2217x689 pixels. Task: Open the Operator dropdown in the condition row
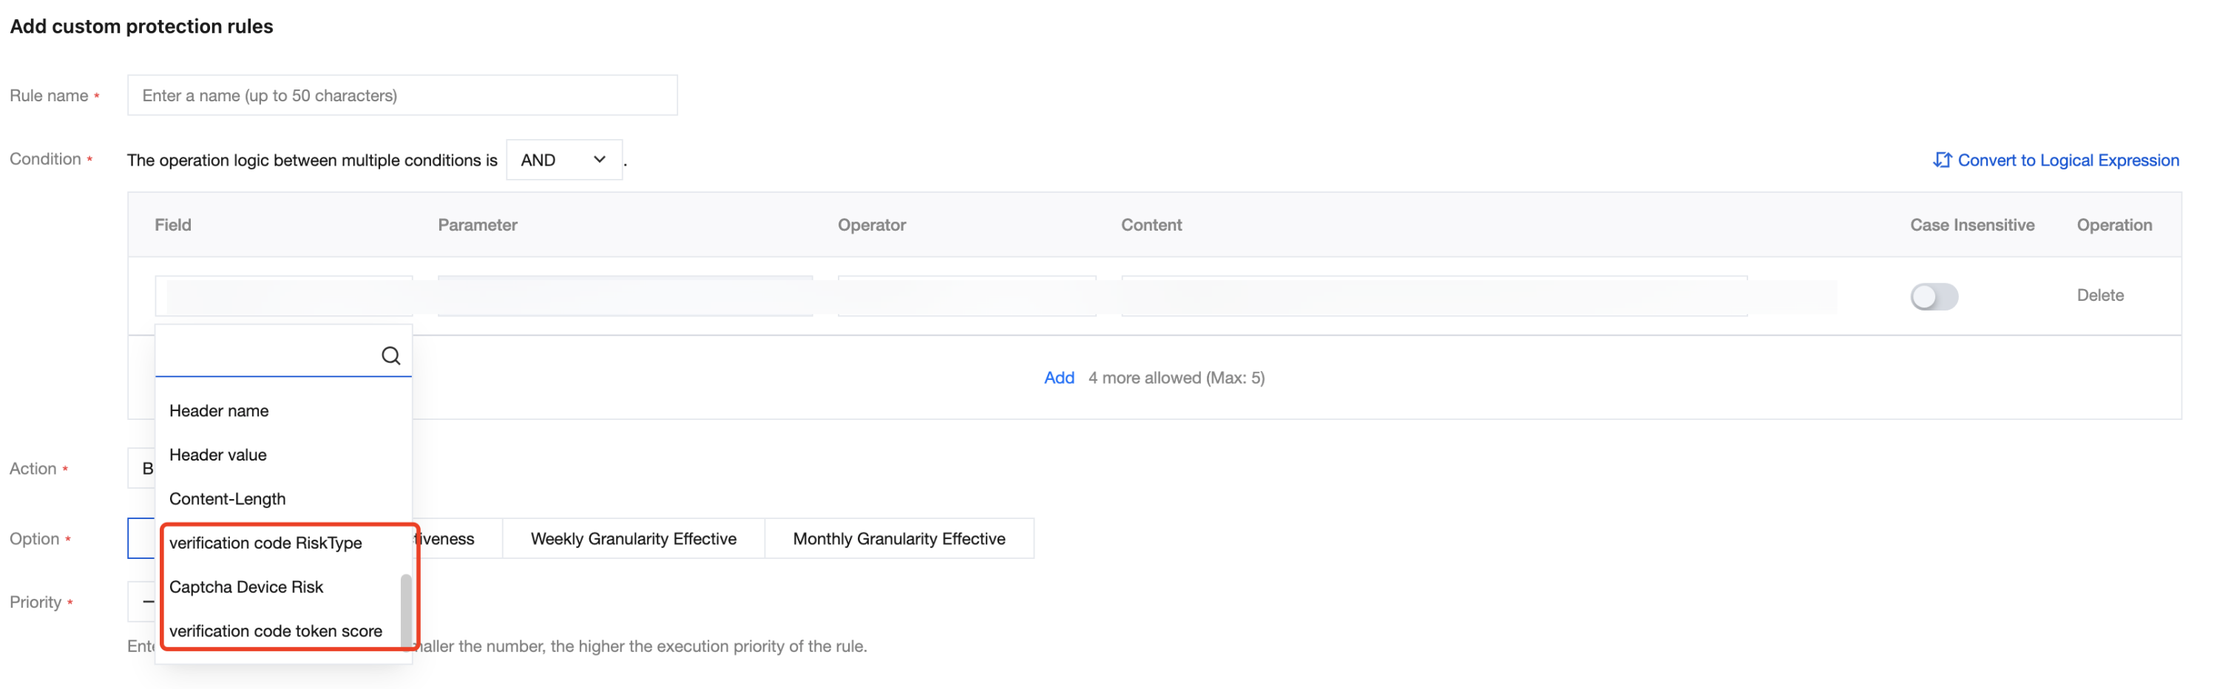pyautogui.click(x=966, y=296)
